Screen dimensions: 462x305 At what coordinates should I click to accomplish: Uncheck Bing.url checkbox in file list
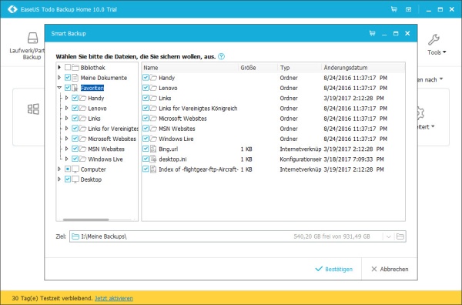point(146,149)
